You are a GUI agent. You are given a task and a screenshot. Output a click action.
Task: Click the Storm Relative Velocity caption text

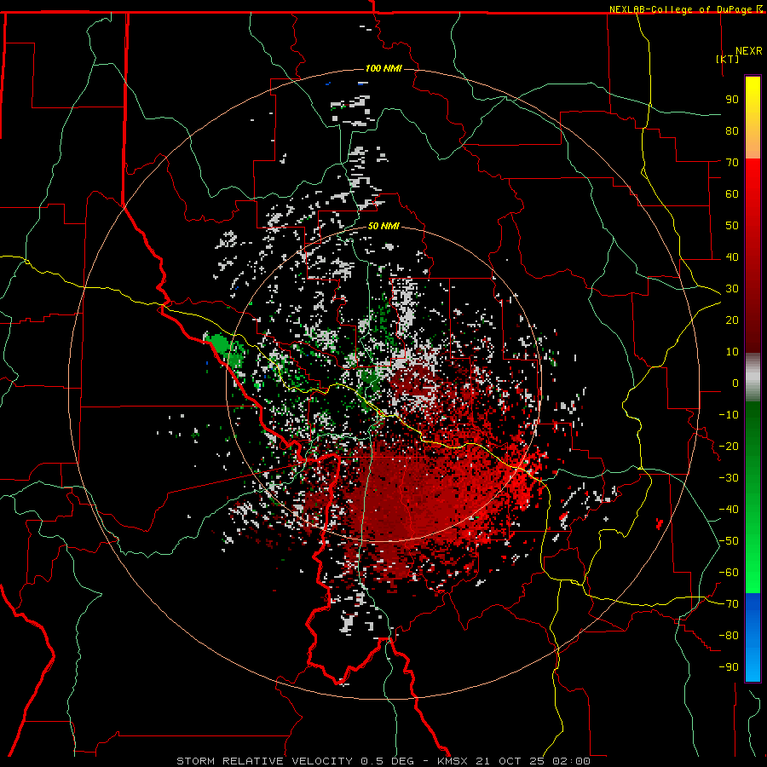(x=383, y=761)
